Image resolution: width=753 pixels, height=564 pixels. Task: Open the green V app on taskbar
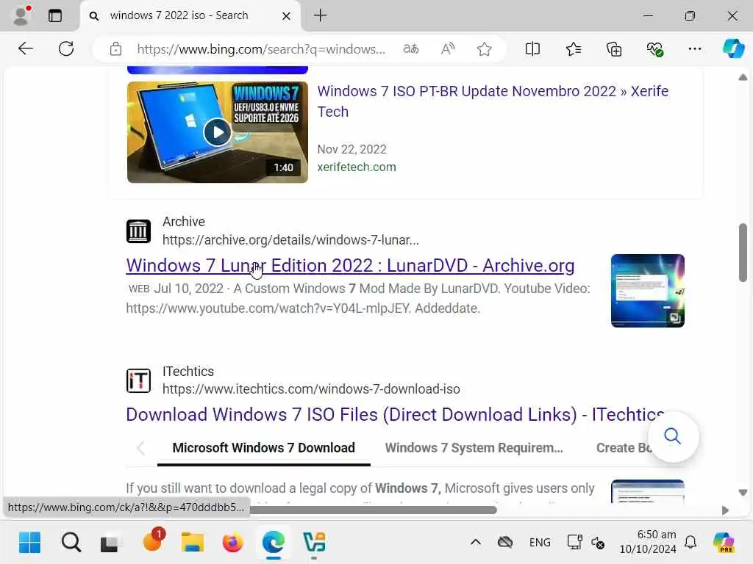pos(315,543)
